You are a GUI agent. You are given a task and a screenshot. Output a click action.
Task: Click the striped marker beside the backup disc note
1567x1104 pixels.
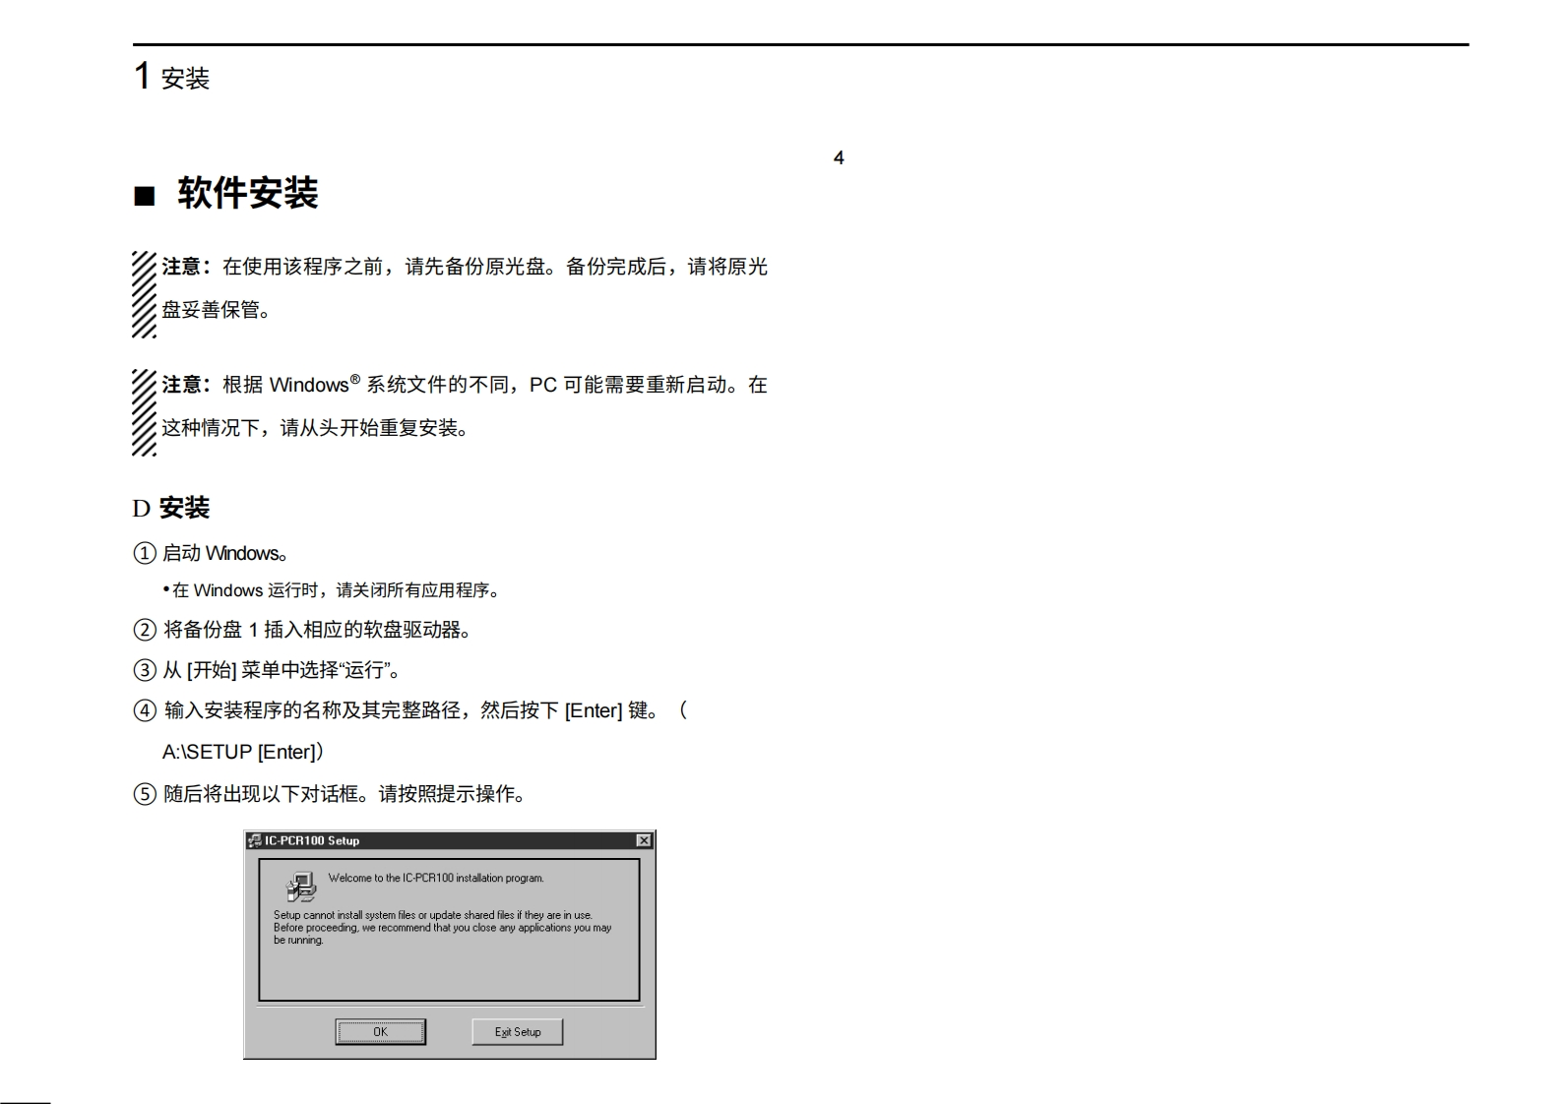[144, 293]
